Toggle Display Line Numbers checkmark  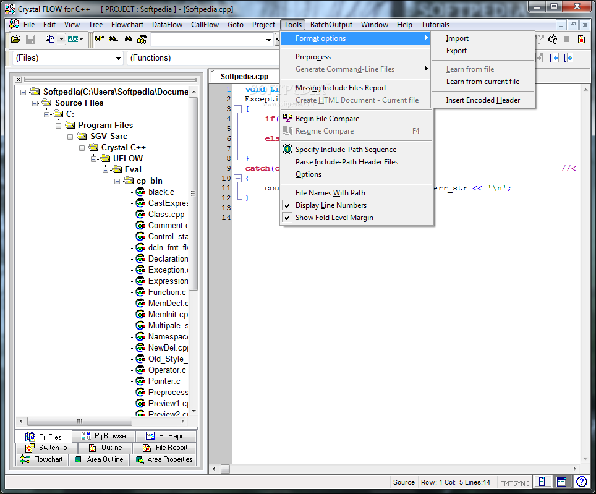[x=287, y=205]
